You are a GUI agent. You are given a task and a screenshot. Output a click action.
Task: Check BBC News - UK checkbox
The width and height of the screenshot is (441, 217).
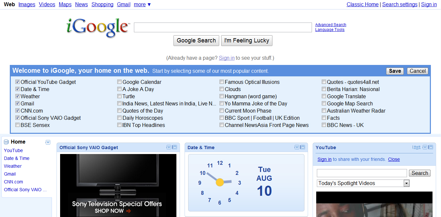(324, 125)
